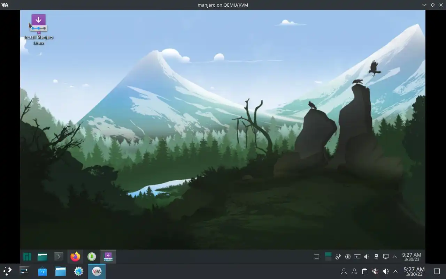Open the guest virtual desktop pager
The width and height of the screenshot is (446, 279).
tap(328, 257)
